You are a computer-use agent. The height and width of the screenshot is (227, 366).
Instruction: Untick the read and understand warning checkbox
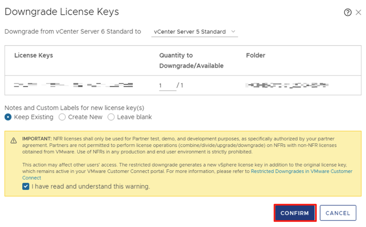(x=26, y=187)
